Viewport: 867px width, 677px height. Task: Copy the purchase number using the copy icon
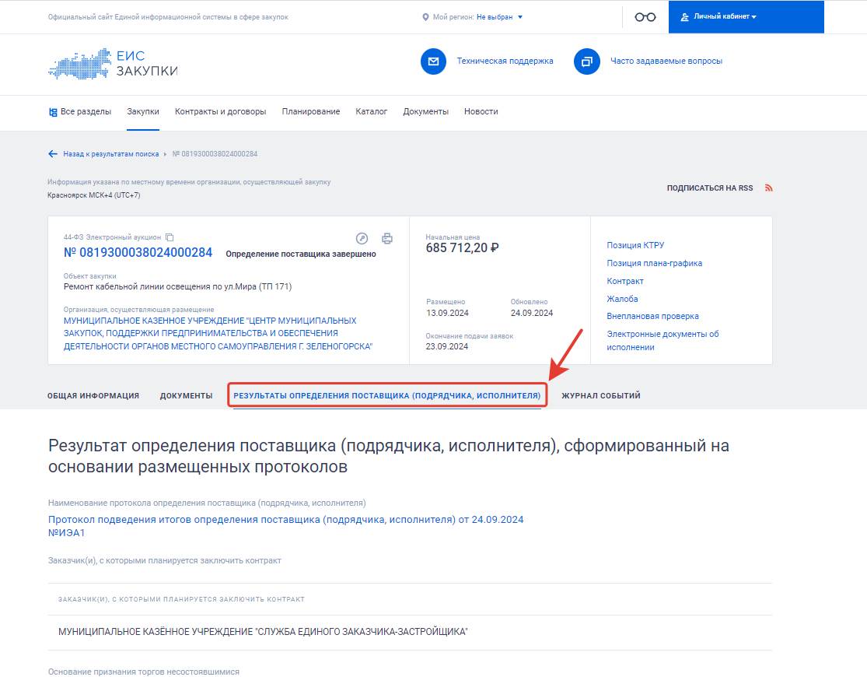point(168,236)
